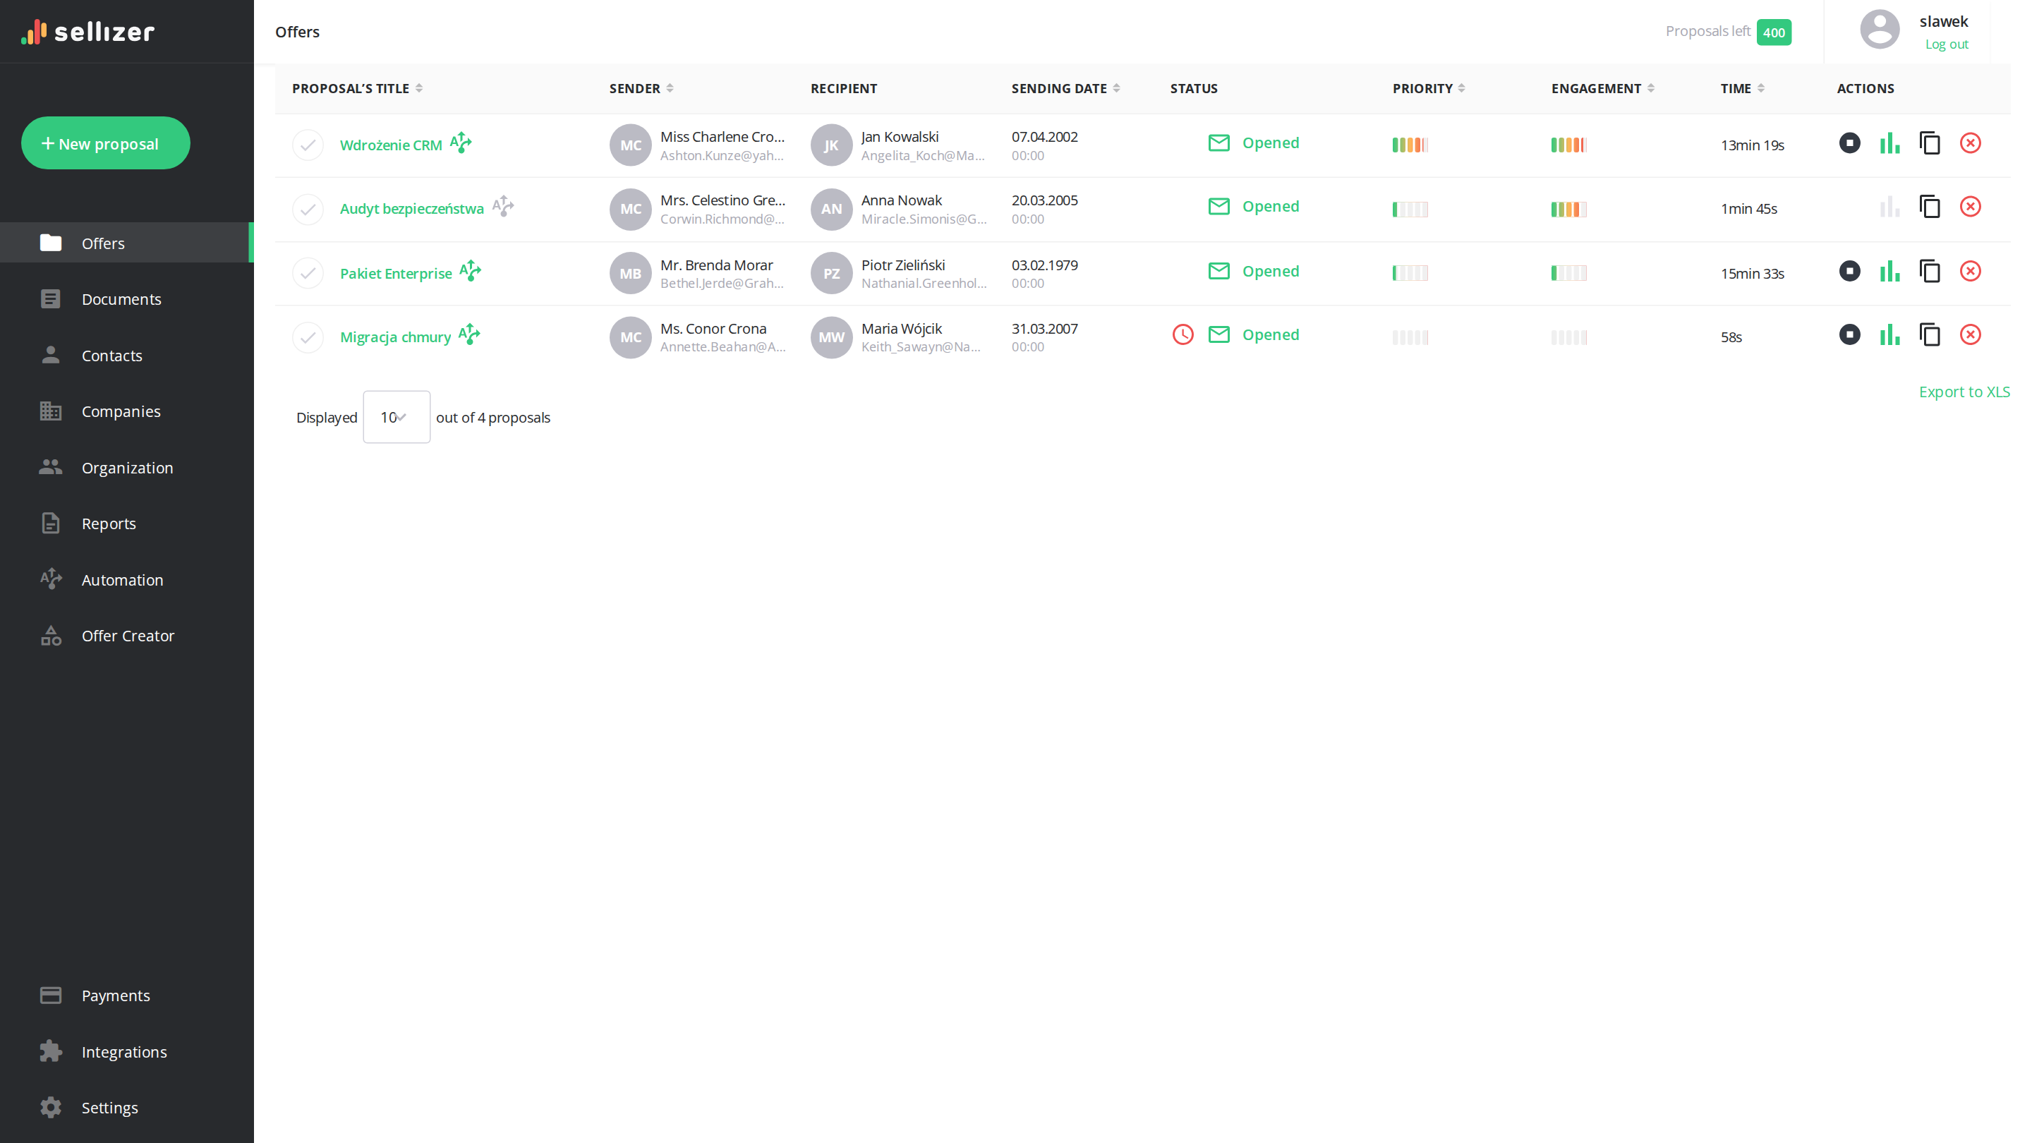This screenshot has height=1143, width=2032.
Task: Open Offer Creator
Action: click(127, 636)
